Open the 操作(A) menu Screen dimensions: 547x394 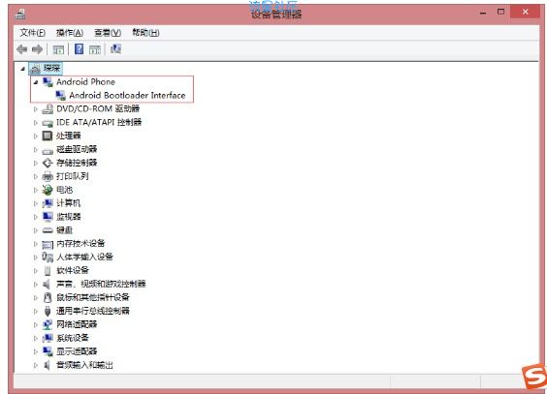click(x=70, y=33)
